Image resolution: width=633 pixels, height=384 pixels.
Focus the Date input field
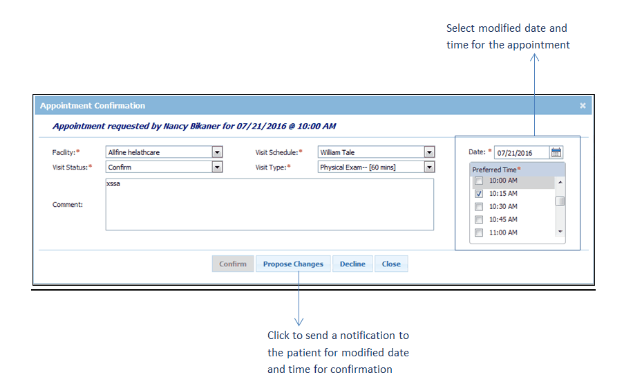tap(522, 152)
